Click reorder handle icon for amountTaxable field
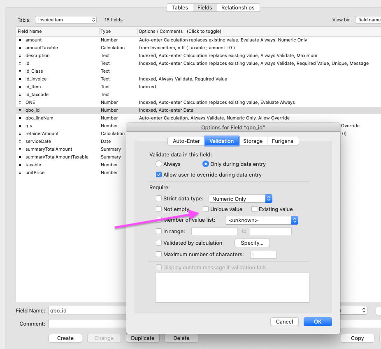381x349 pixels. coord(20,48)
